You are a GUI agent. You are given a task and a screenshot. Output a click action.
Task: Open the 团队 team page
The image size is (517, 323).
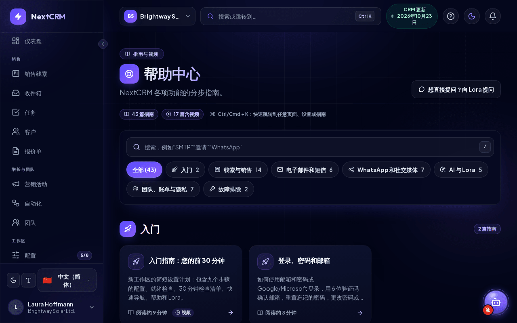click(x=52, y=223)
